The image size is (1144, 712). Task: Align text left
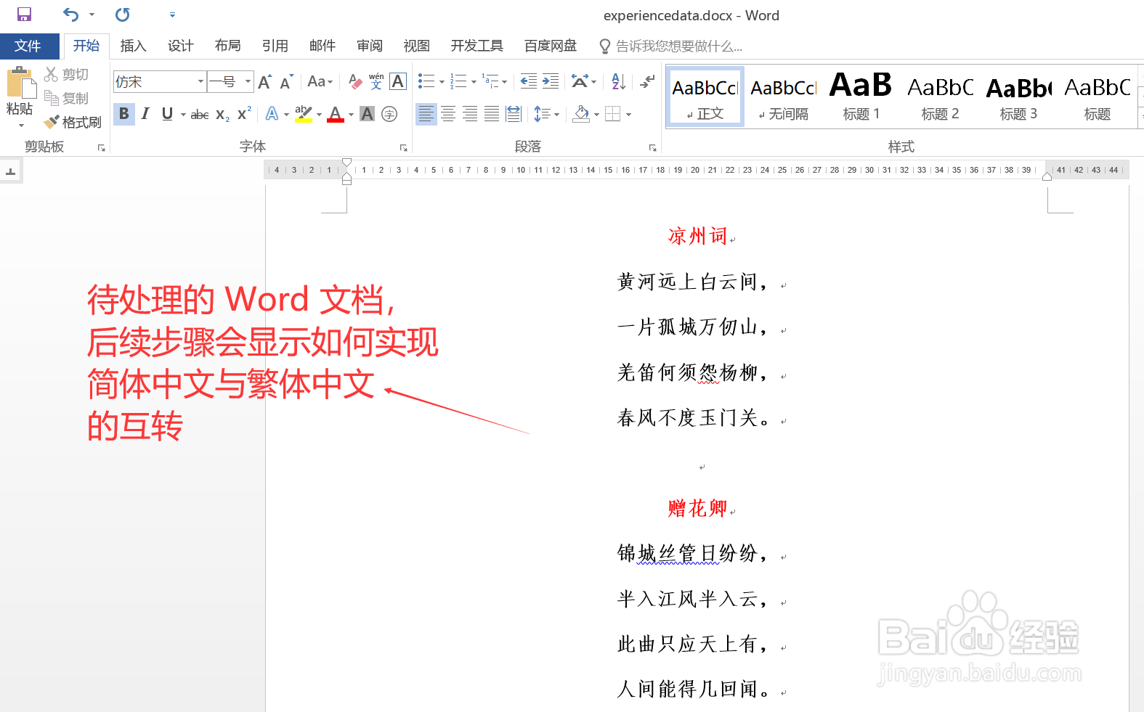pos(426,114)
